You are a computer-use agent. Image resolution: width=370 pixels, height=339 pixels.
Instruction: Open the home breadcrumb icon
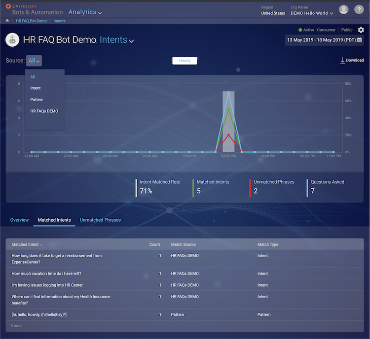coord(7,21)
